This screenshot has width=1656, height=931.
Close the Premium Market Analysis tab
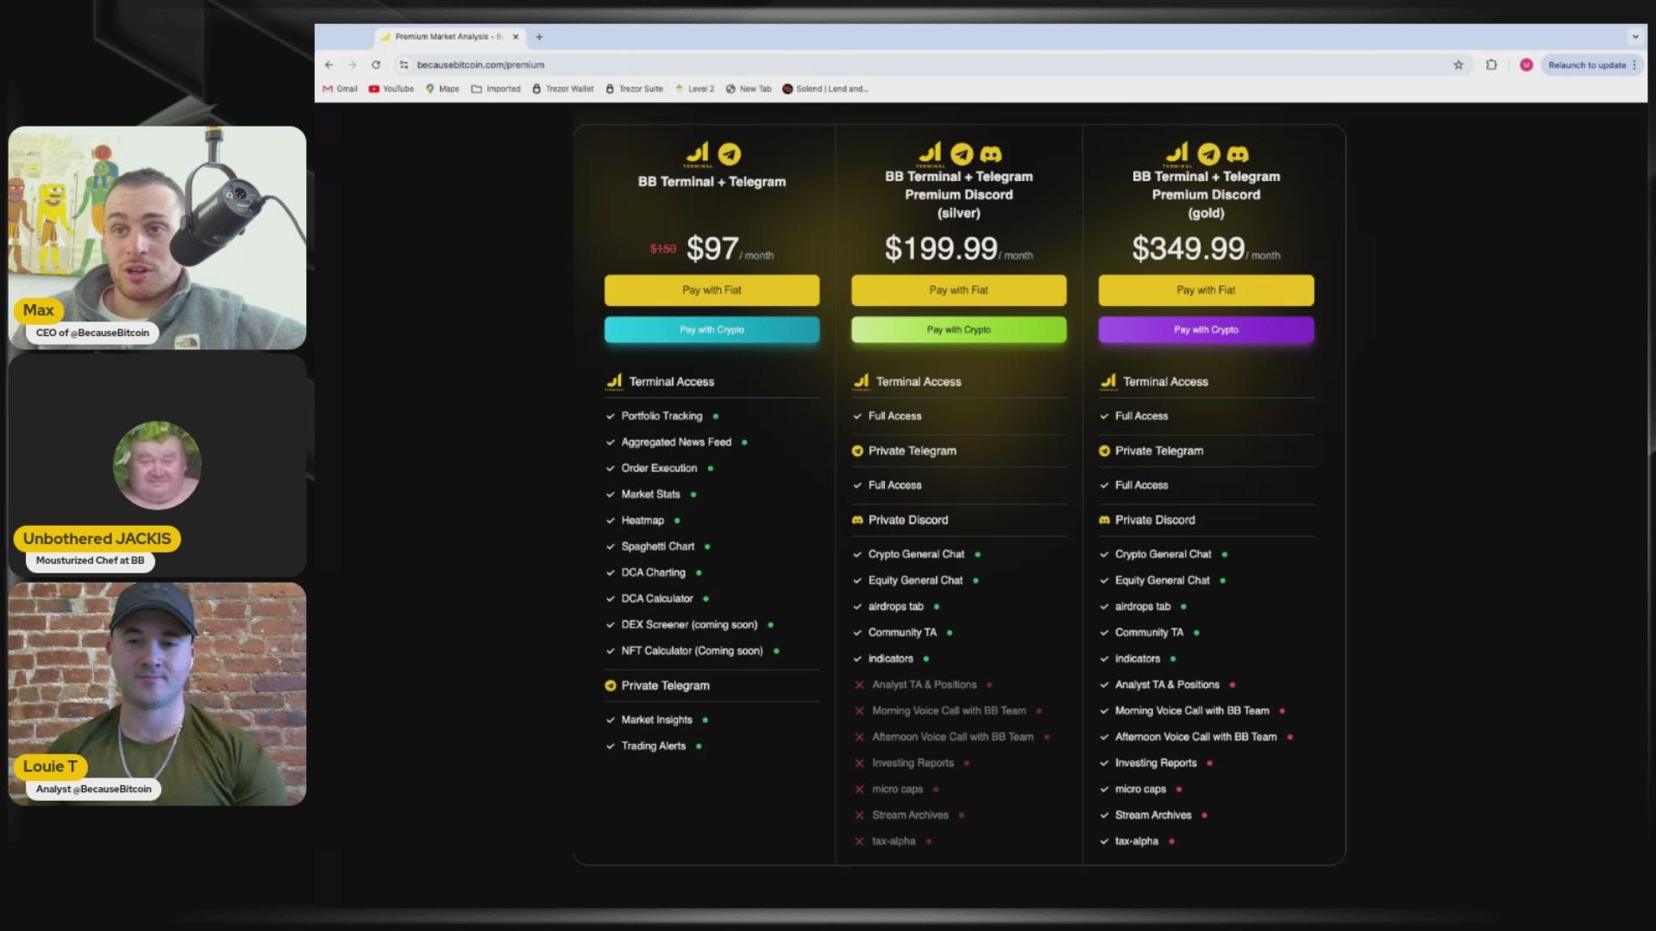pos(516,37)
